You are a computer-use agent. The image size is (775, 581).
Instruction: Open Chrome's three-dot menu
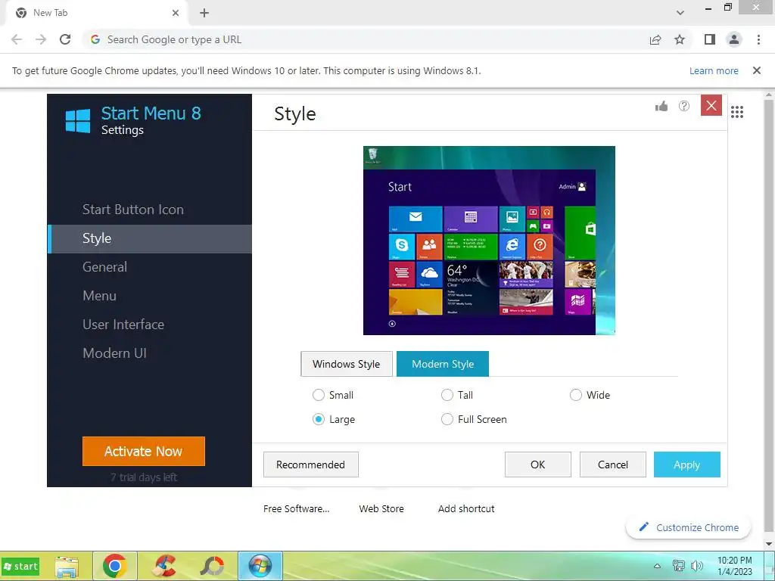click(758, 39)
